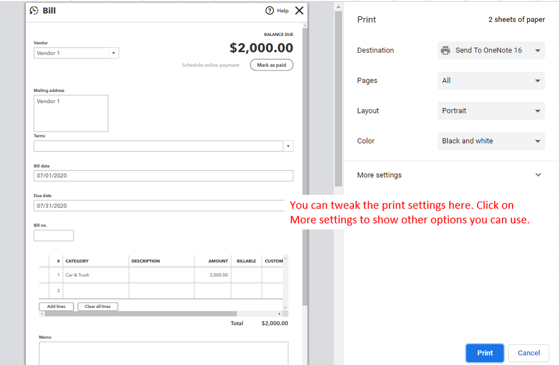This screenshot has height=365, width=559.
Task: Open the Layout dropdown showing Portrait
Action: (491, 111)
